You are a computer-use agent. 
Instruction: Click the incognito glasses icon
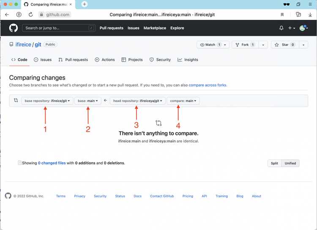pyautogui.click(x=286, y=4)
